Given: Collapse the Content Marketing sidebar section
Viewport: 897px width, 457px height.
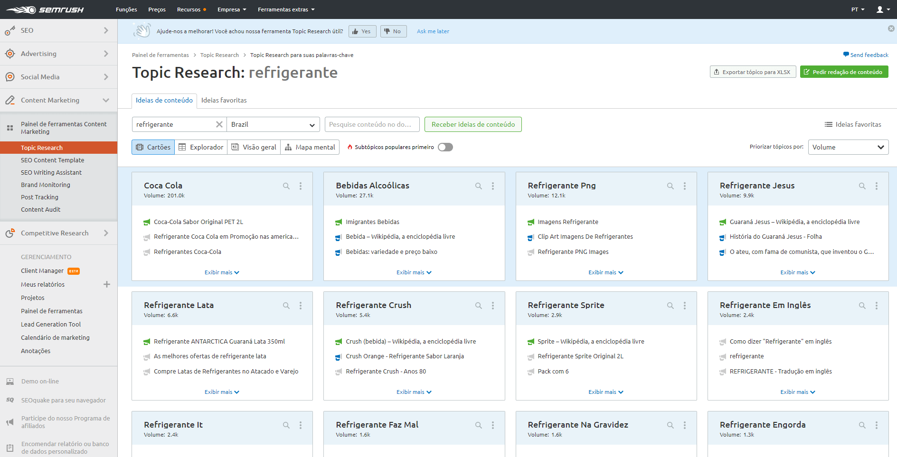Looking at the screenshot, I should coord(58,100).
